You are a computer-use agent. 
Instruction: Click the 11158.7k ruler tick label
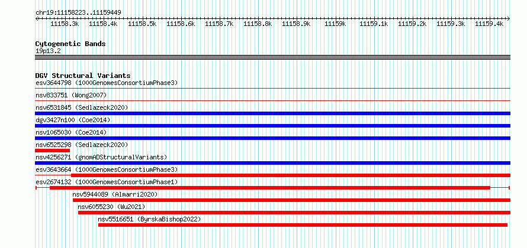219,24
